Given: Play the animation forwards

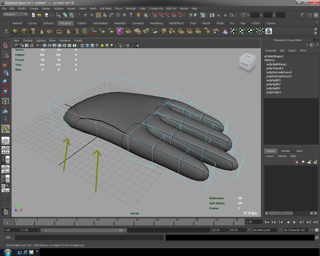Looking at the screenshot, I should 294,222.
